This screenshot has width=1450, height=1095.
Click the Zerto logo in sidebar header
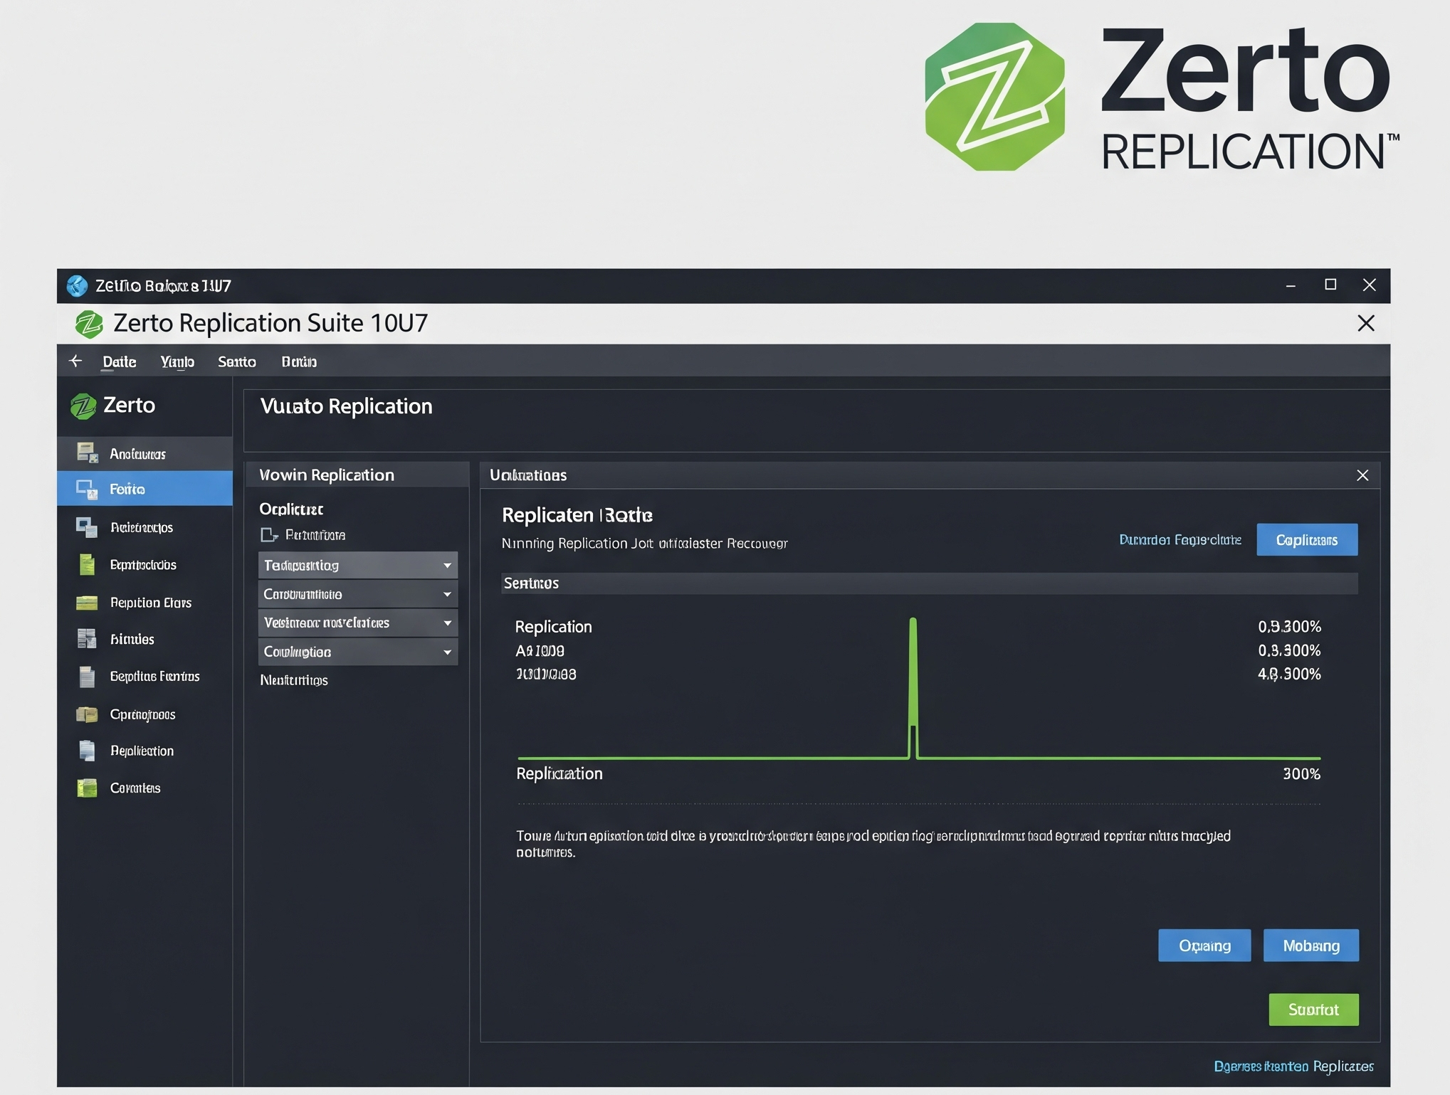(83, 406)
